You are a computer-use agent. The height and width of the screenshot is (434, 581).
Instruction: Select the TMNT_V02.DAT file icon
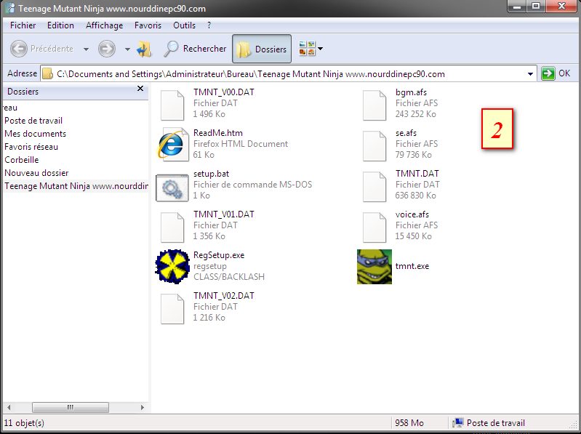tap(172, 309)
